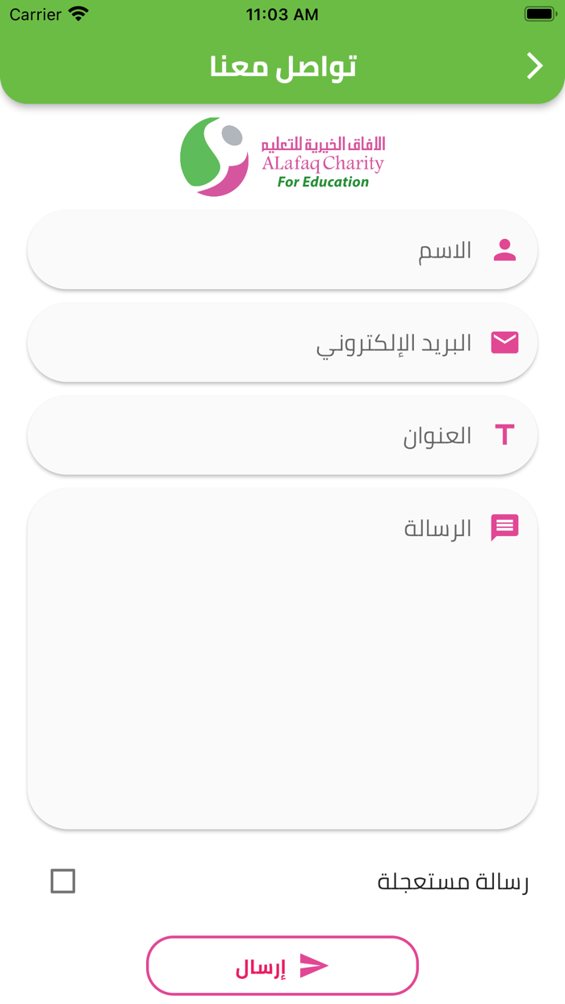Click the T icon in the address field
This screenshot has width=565, height=1004.
pos(504,435)
